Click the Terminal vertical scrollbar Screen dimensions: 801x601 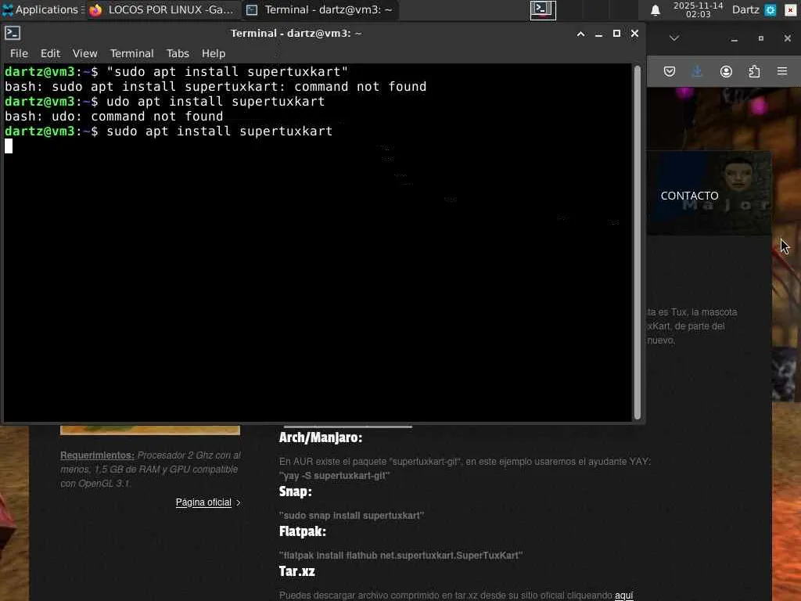tap(637, 243)
